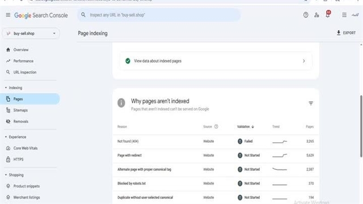The image size is (363, 204).
Task: Click the Google Search Console logo
Action: coord(41,15)
